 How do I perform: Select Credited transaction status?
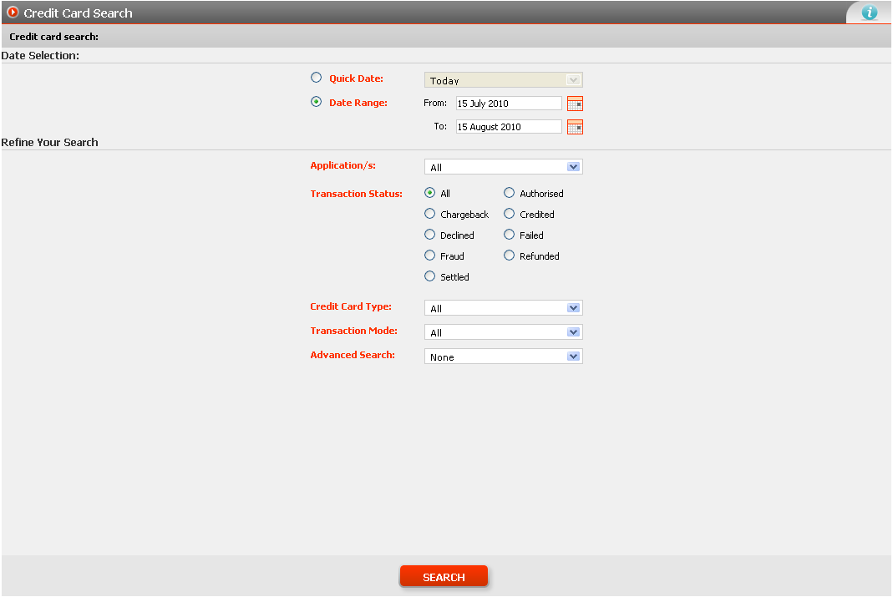pos(509,214)
